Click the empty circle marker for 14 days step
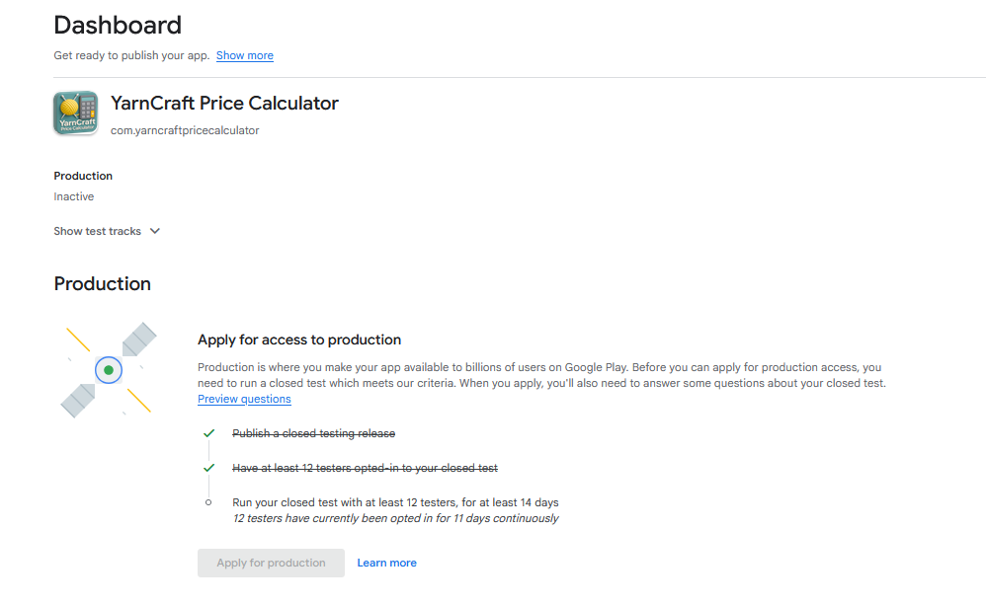The image size is (986, 605). click(x=208, y=502)
